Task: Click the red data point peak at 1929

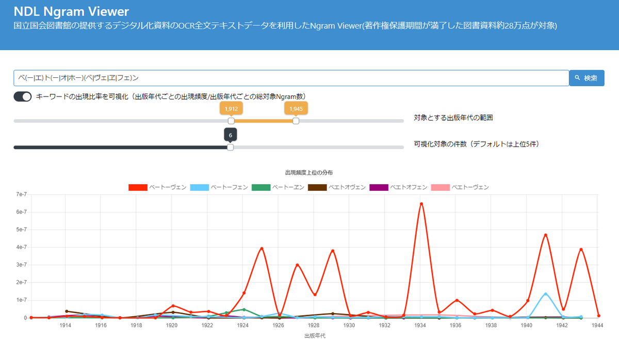Action: pos(333,251)
